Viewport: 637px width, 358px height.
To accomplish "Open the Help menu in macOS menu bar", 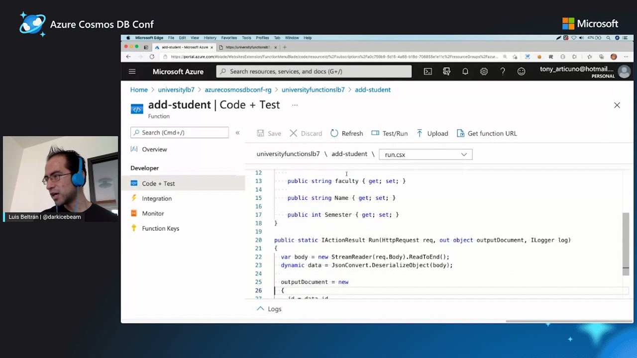I will [x=308, y=38].
